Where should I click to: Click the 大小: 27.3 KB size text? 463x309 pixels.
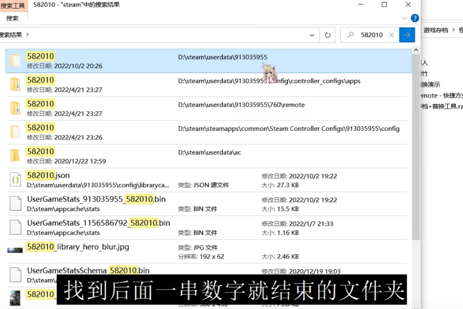pos(280,185)
